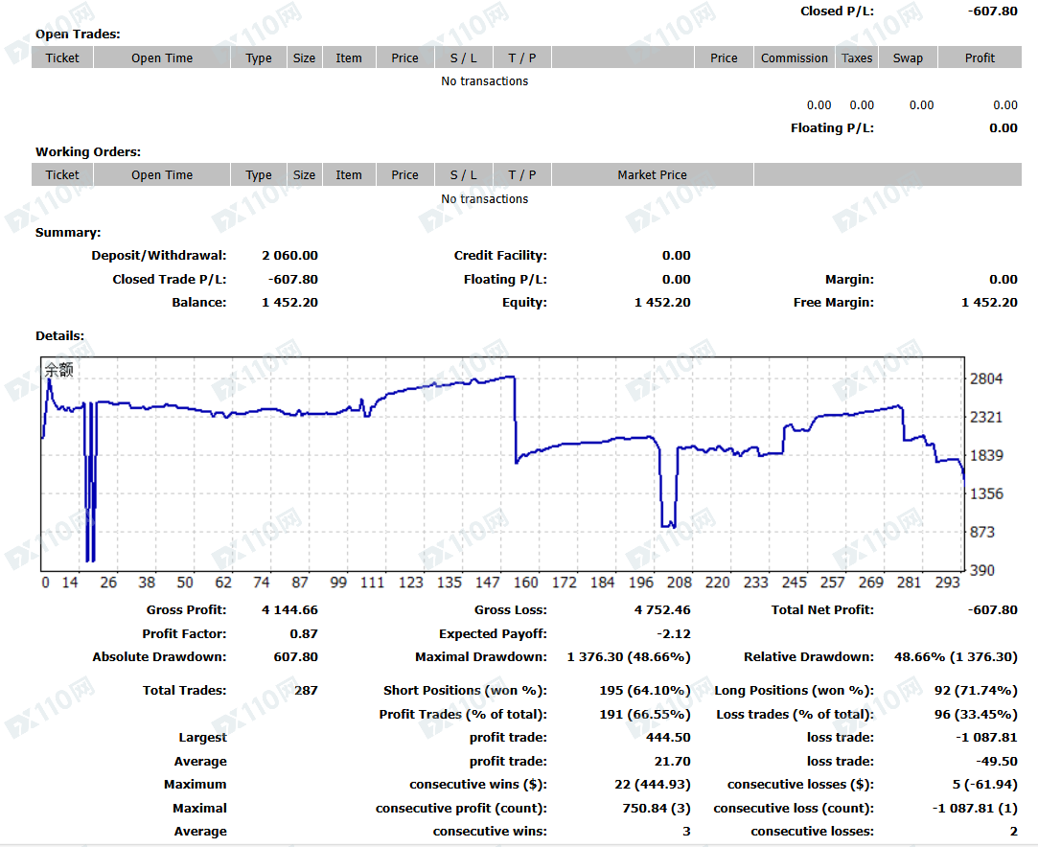
Task: Click the Commission column header
Action: pos(795,57)
